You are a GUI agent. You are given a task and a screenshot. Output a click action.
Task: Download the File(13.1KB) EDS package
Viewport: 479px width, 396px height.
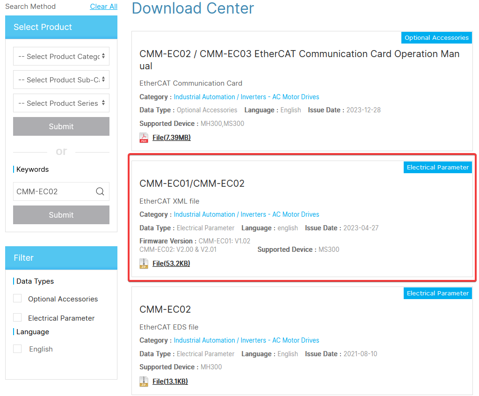[170, 381]
